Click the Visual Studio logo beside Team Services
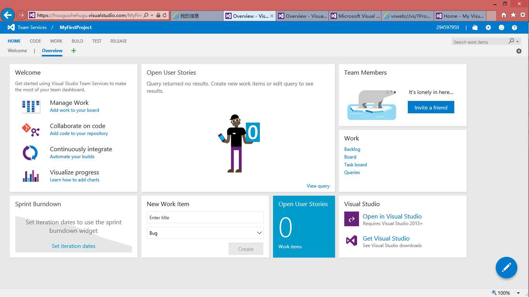The width and height of the screenshot is (529, 297). (11, 27)
